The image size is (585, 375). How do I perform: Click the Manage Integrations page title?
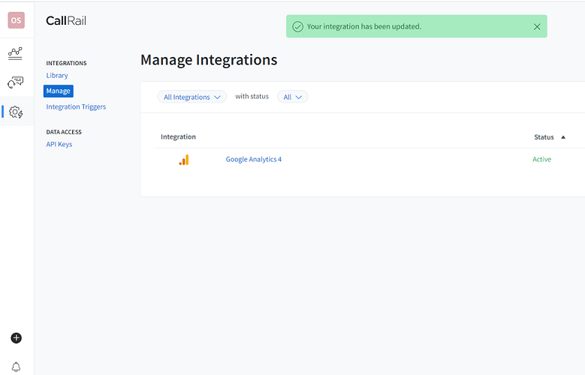tap(209, 60)
